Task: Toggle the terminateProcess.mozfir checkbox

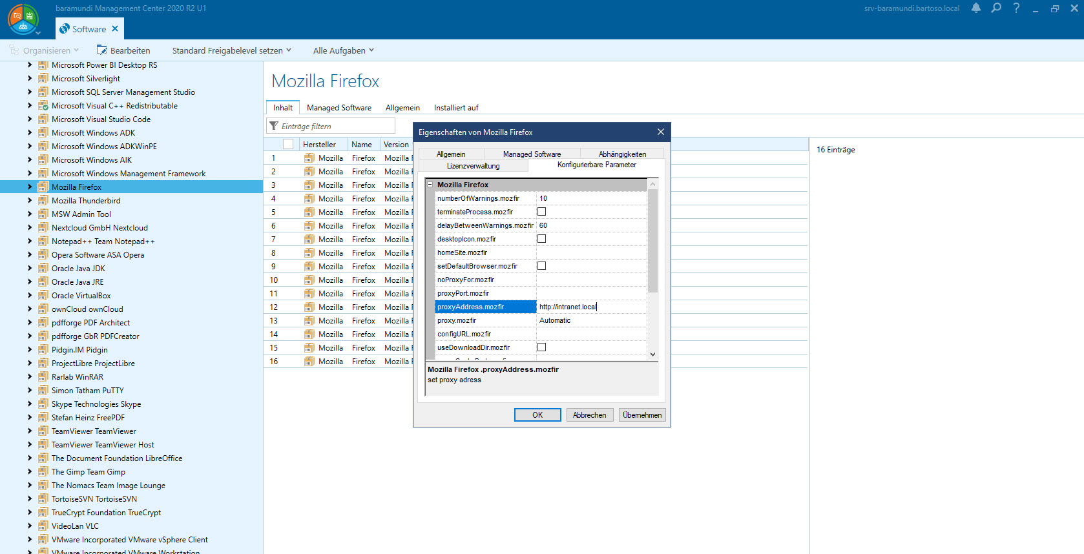Action: 542,212
